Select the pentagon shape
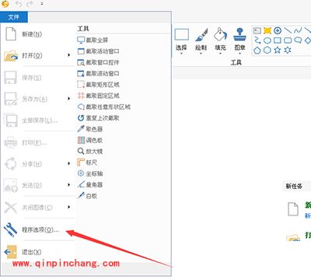 (257, 50)
